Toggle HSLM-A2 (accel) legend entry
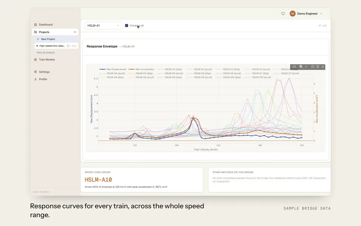Viewport: 361px width, 226px height. coord(199,69)
